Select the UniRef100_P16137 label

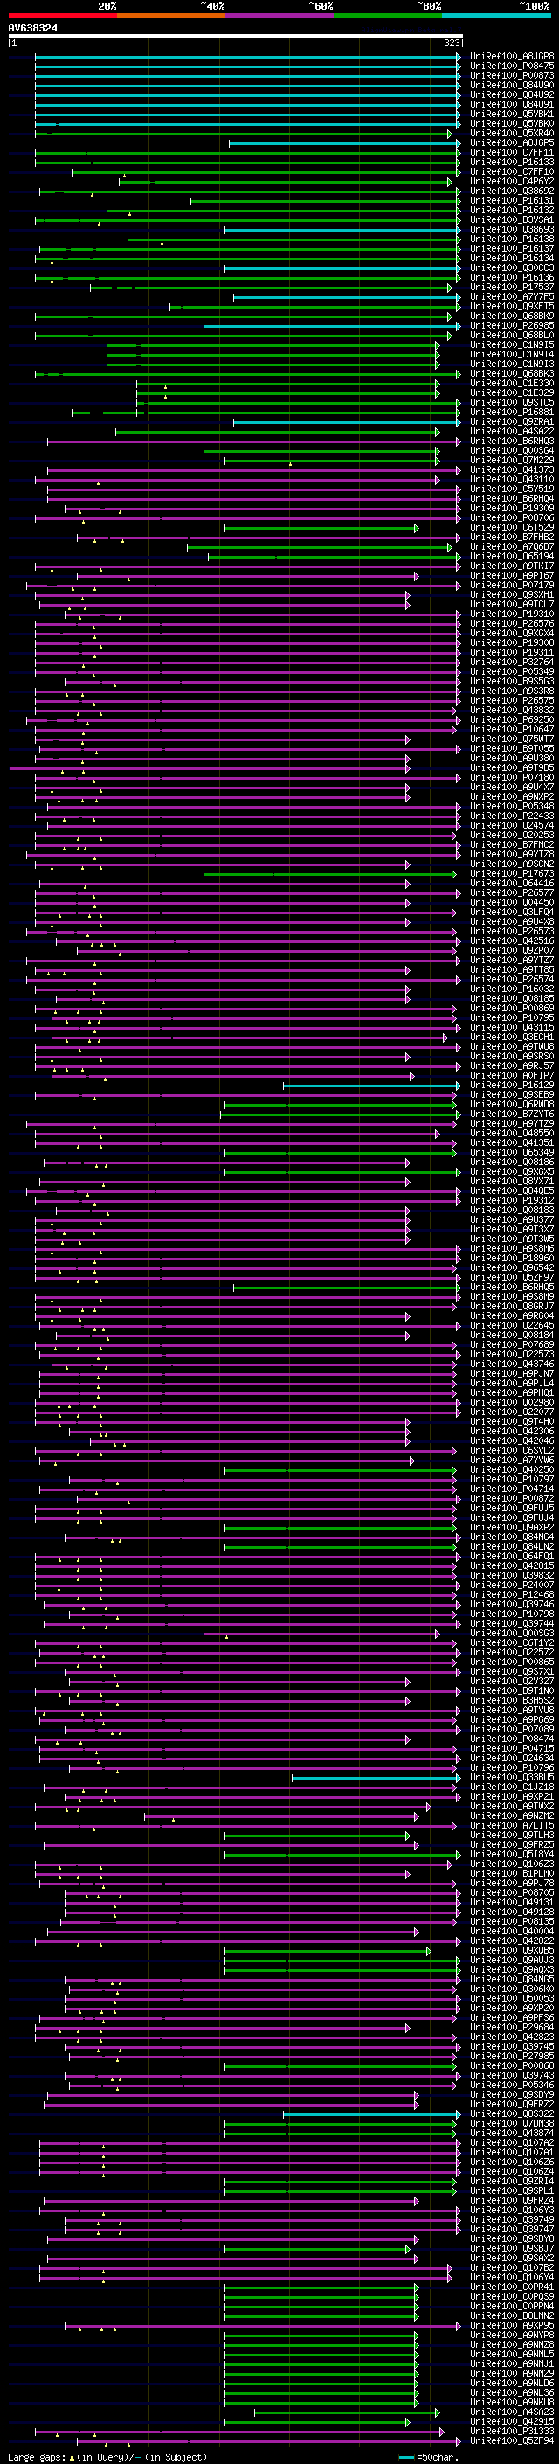(512, 249)
